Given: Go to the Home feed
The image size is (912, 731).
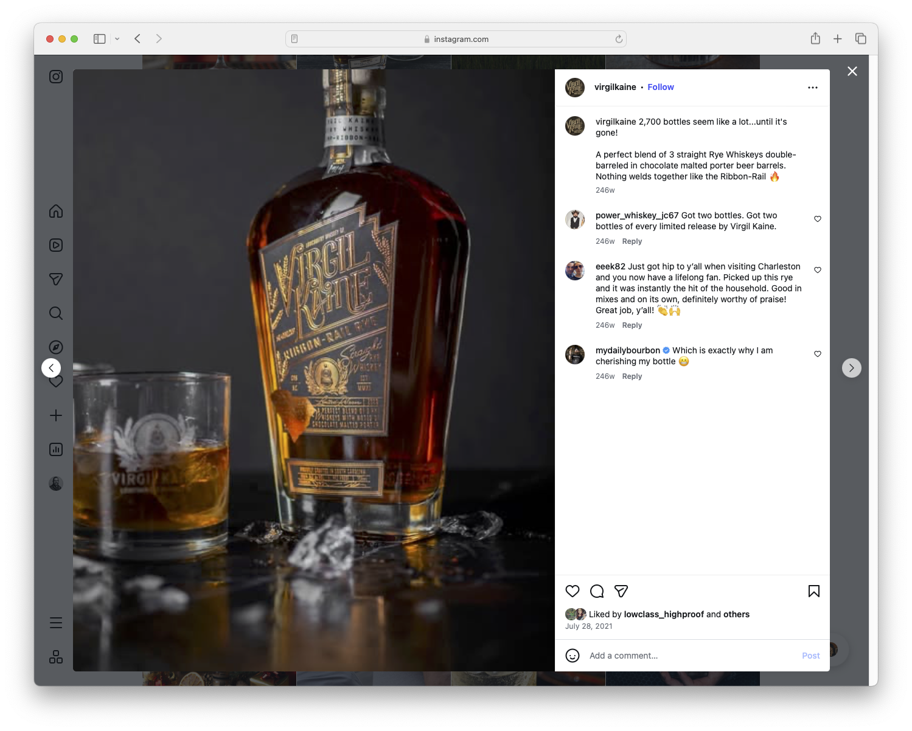Looking at the screenshot, I should pos(55,211).
